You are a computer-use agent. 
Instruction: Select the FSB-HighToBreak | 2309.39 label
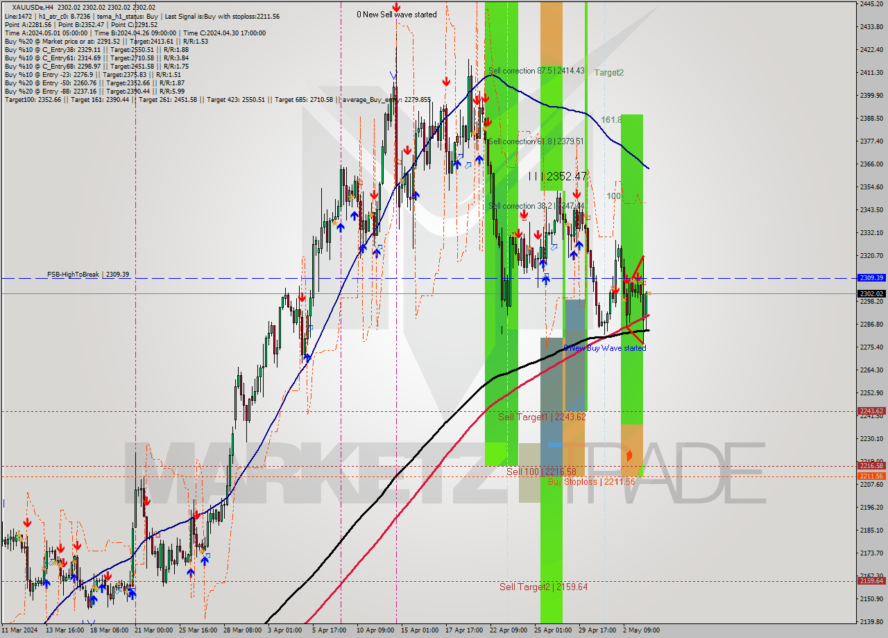coord(88,275)
